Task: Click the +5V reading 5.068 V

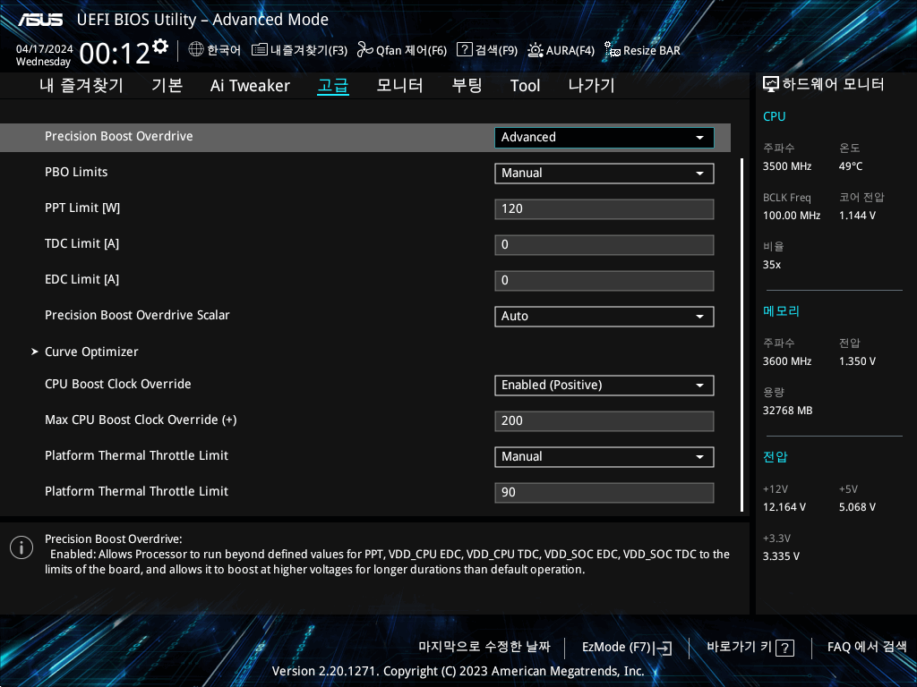Action: [x=857, y=507]
